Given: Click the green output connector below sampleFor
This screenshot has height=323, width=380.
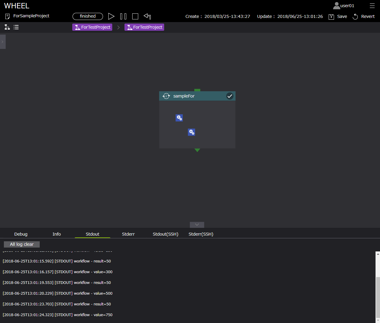Looking at the screenshot, I should coord(197,150).
